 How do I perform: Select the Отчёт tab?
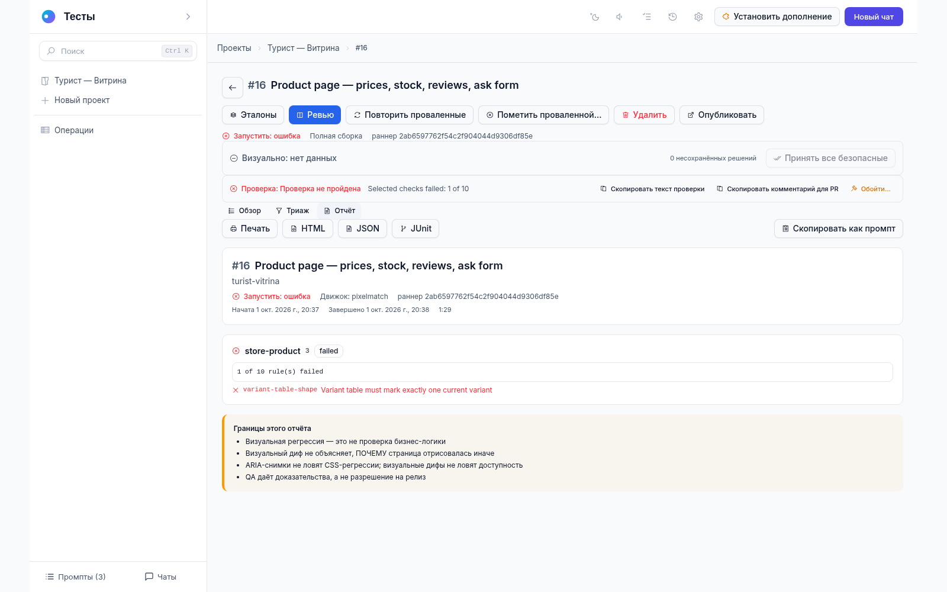340,211
